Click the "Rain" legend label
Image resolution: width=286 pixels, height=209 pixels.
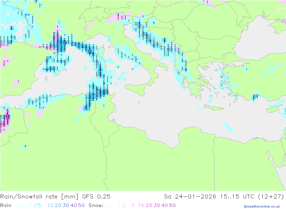pyautogui.click(x=6, y=205)
